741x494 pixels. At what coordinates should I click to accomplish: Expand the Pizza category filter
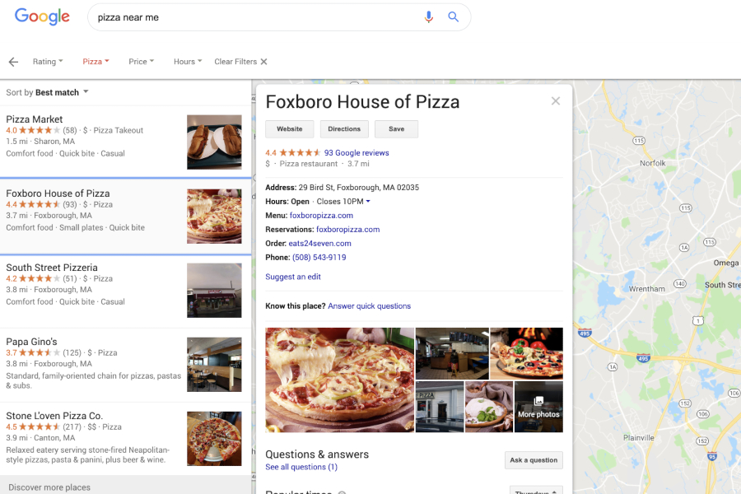click(96, 62)
